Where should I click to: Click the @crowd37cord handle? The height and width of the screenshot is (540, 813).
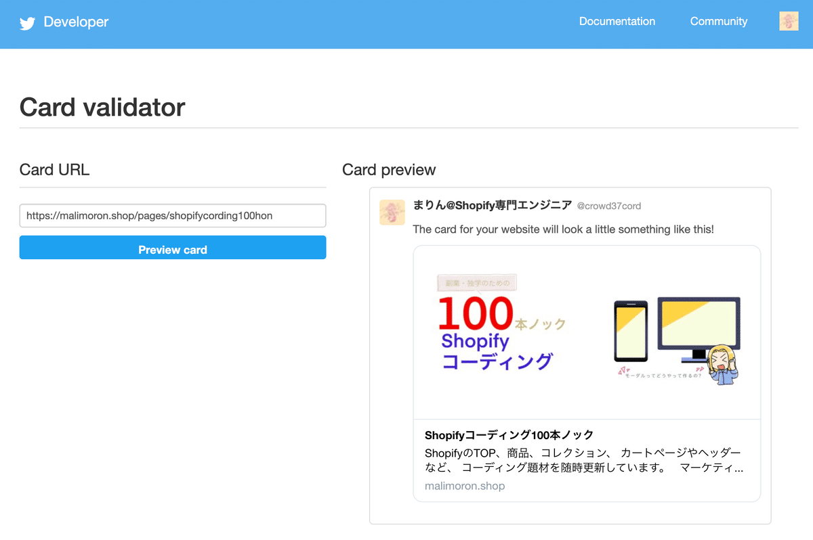click(609, 206)
